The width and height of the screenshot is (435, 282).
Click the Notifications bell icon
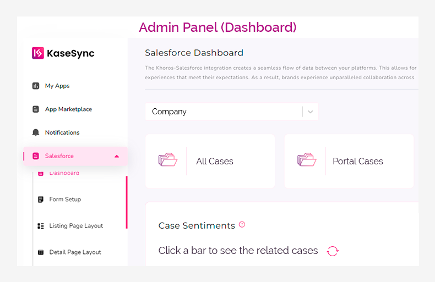36,132
